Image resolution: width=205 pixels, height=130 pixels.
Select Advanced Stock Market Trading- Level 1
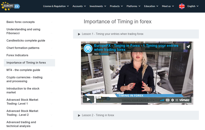tap(30, 102)
